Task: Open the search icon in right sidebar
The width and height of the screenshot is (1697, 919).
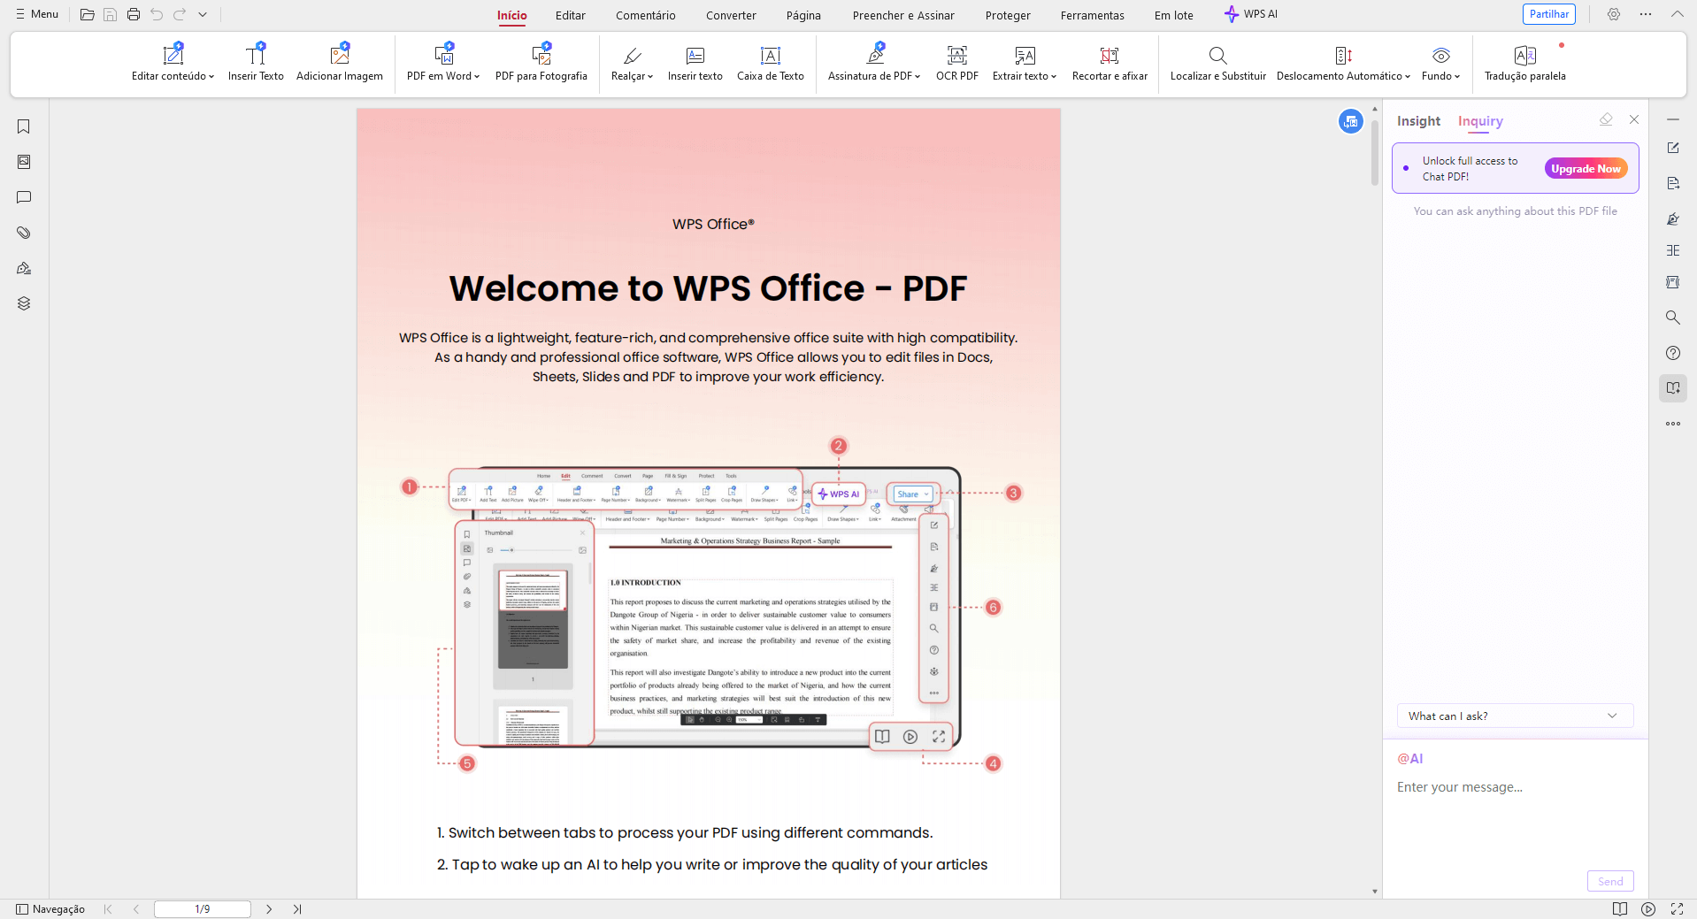Action: point(1672,318)
